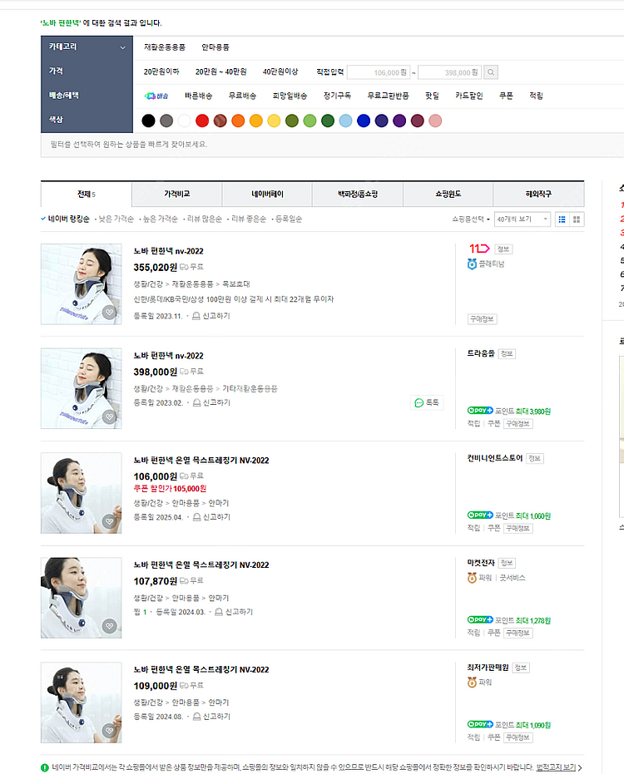This screenshot has width=624, height=774.
Task: Click heart wishlist icon on 107,870원 product
Action: point(109,626)
